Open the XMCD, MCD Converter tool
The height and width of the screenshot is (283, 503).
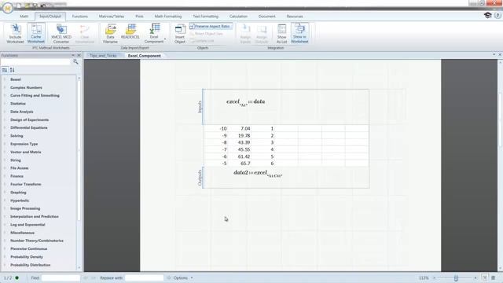coord(61,33)
